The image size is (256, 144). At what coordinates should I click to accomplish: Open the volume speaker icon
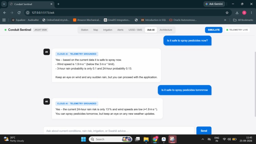(229, 139)
